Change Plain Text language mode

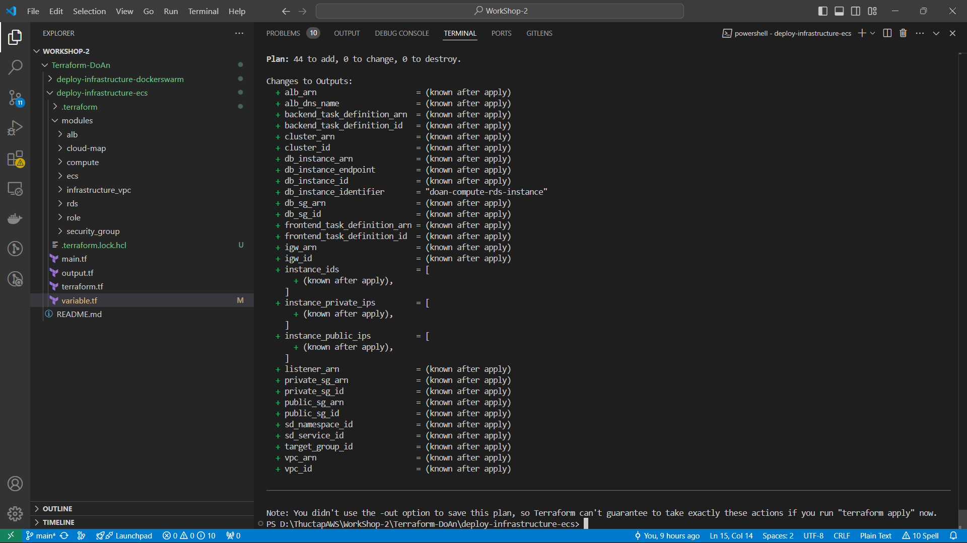click(x=875, y=536)
